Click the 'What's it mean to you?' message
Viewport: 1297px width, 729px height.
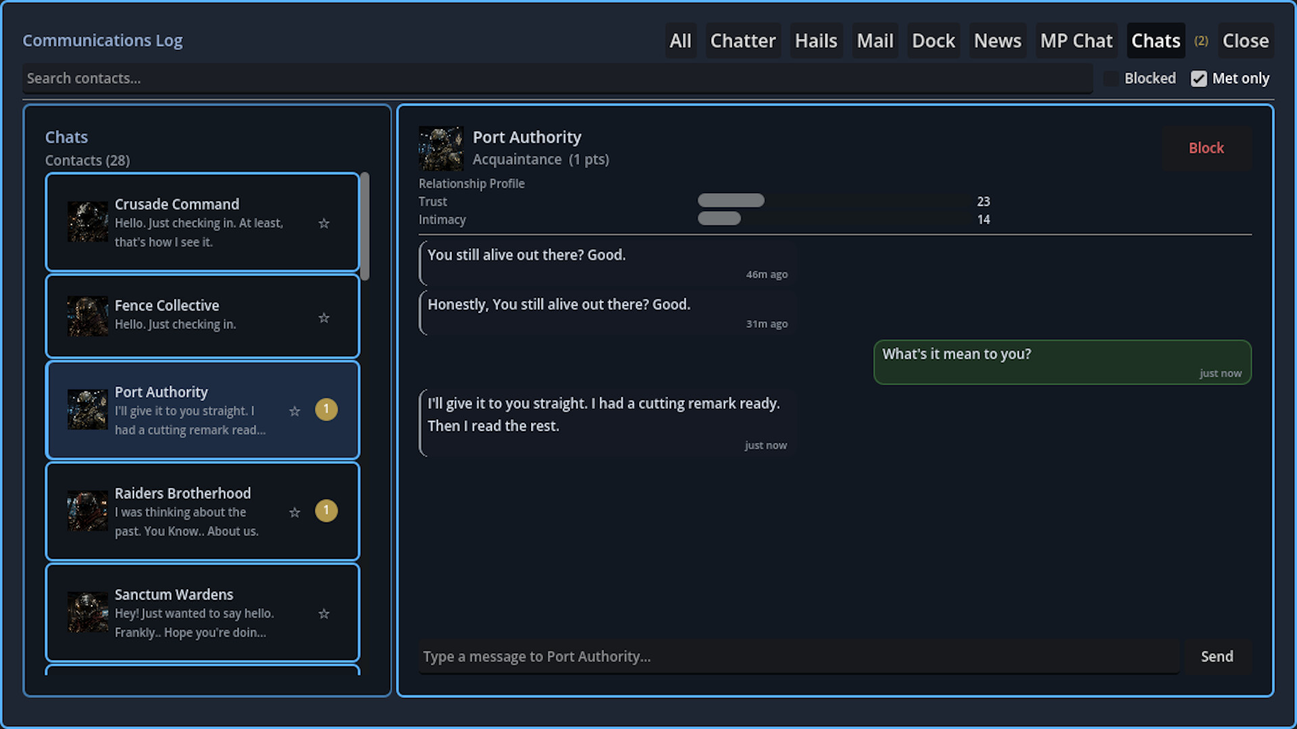[x=1062, y=362]
